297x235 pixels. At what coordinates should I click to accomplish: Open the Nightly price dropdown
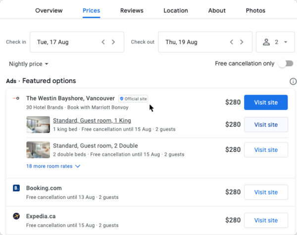click(x=29, y=64)
